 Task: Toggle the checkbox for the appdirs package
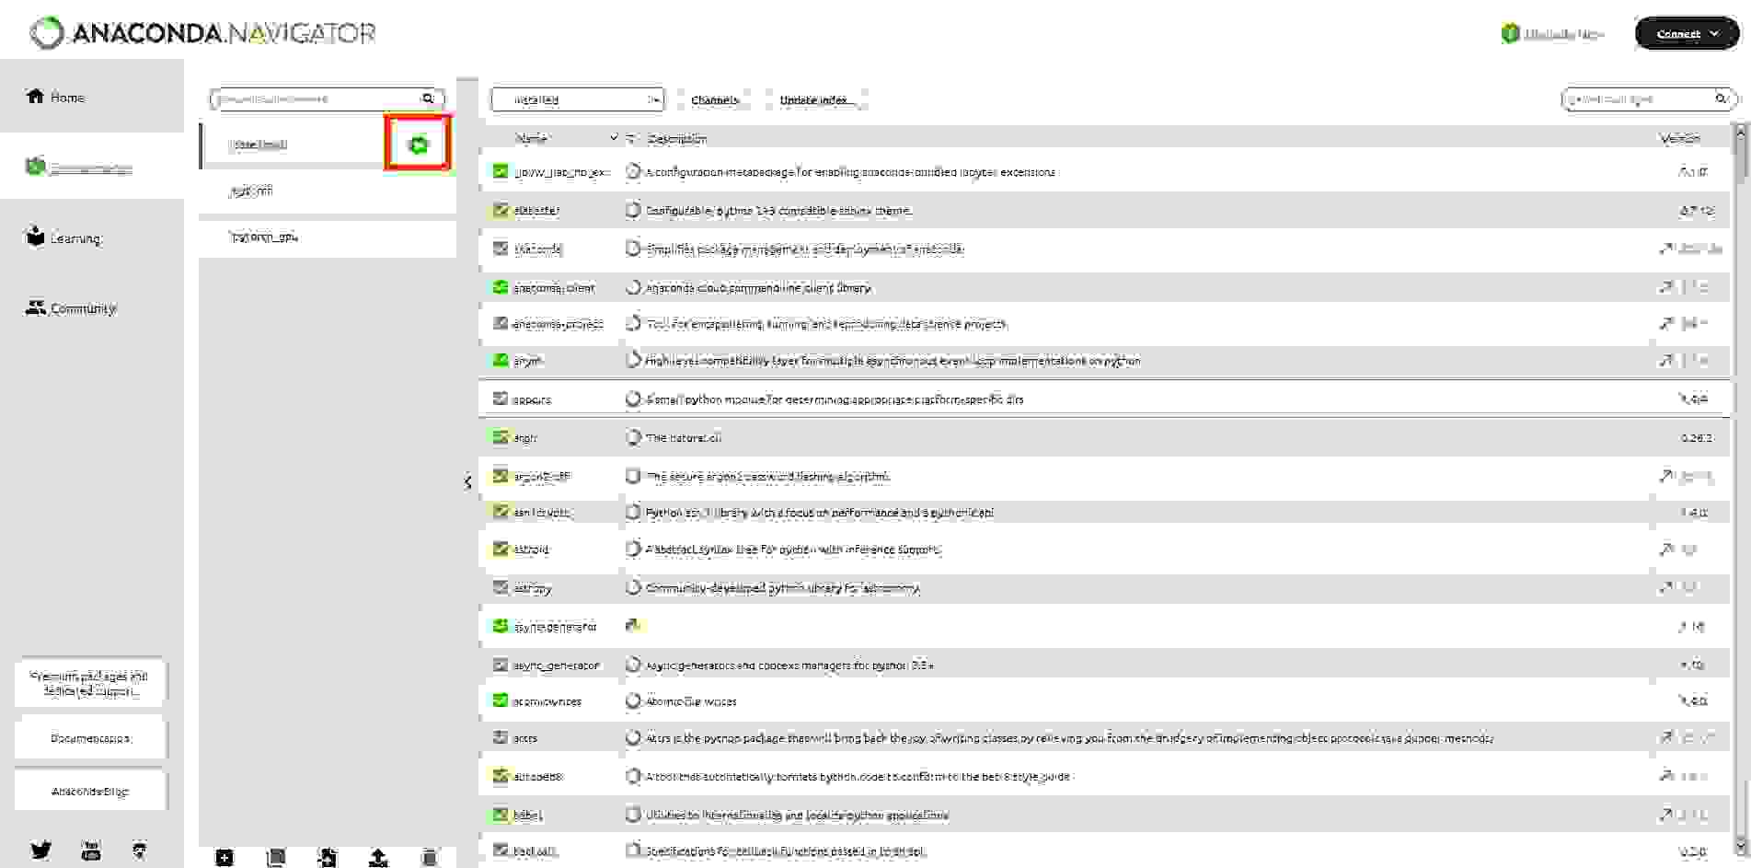coord(501,399)
